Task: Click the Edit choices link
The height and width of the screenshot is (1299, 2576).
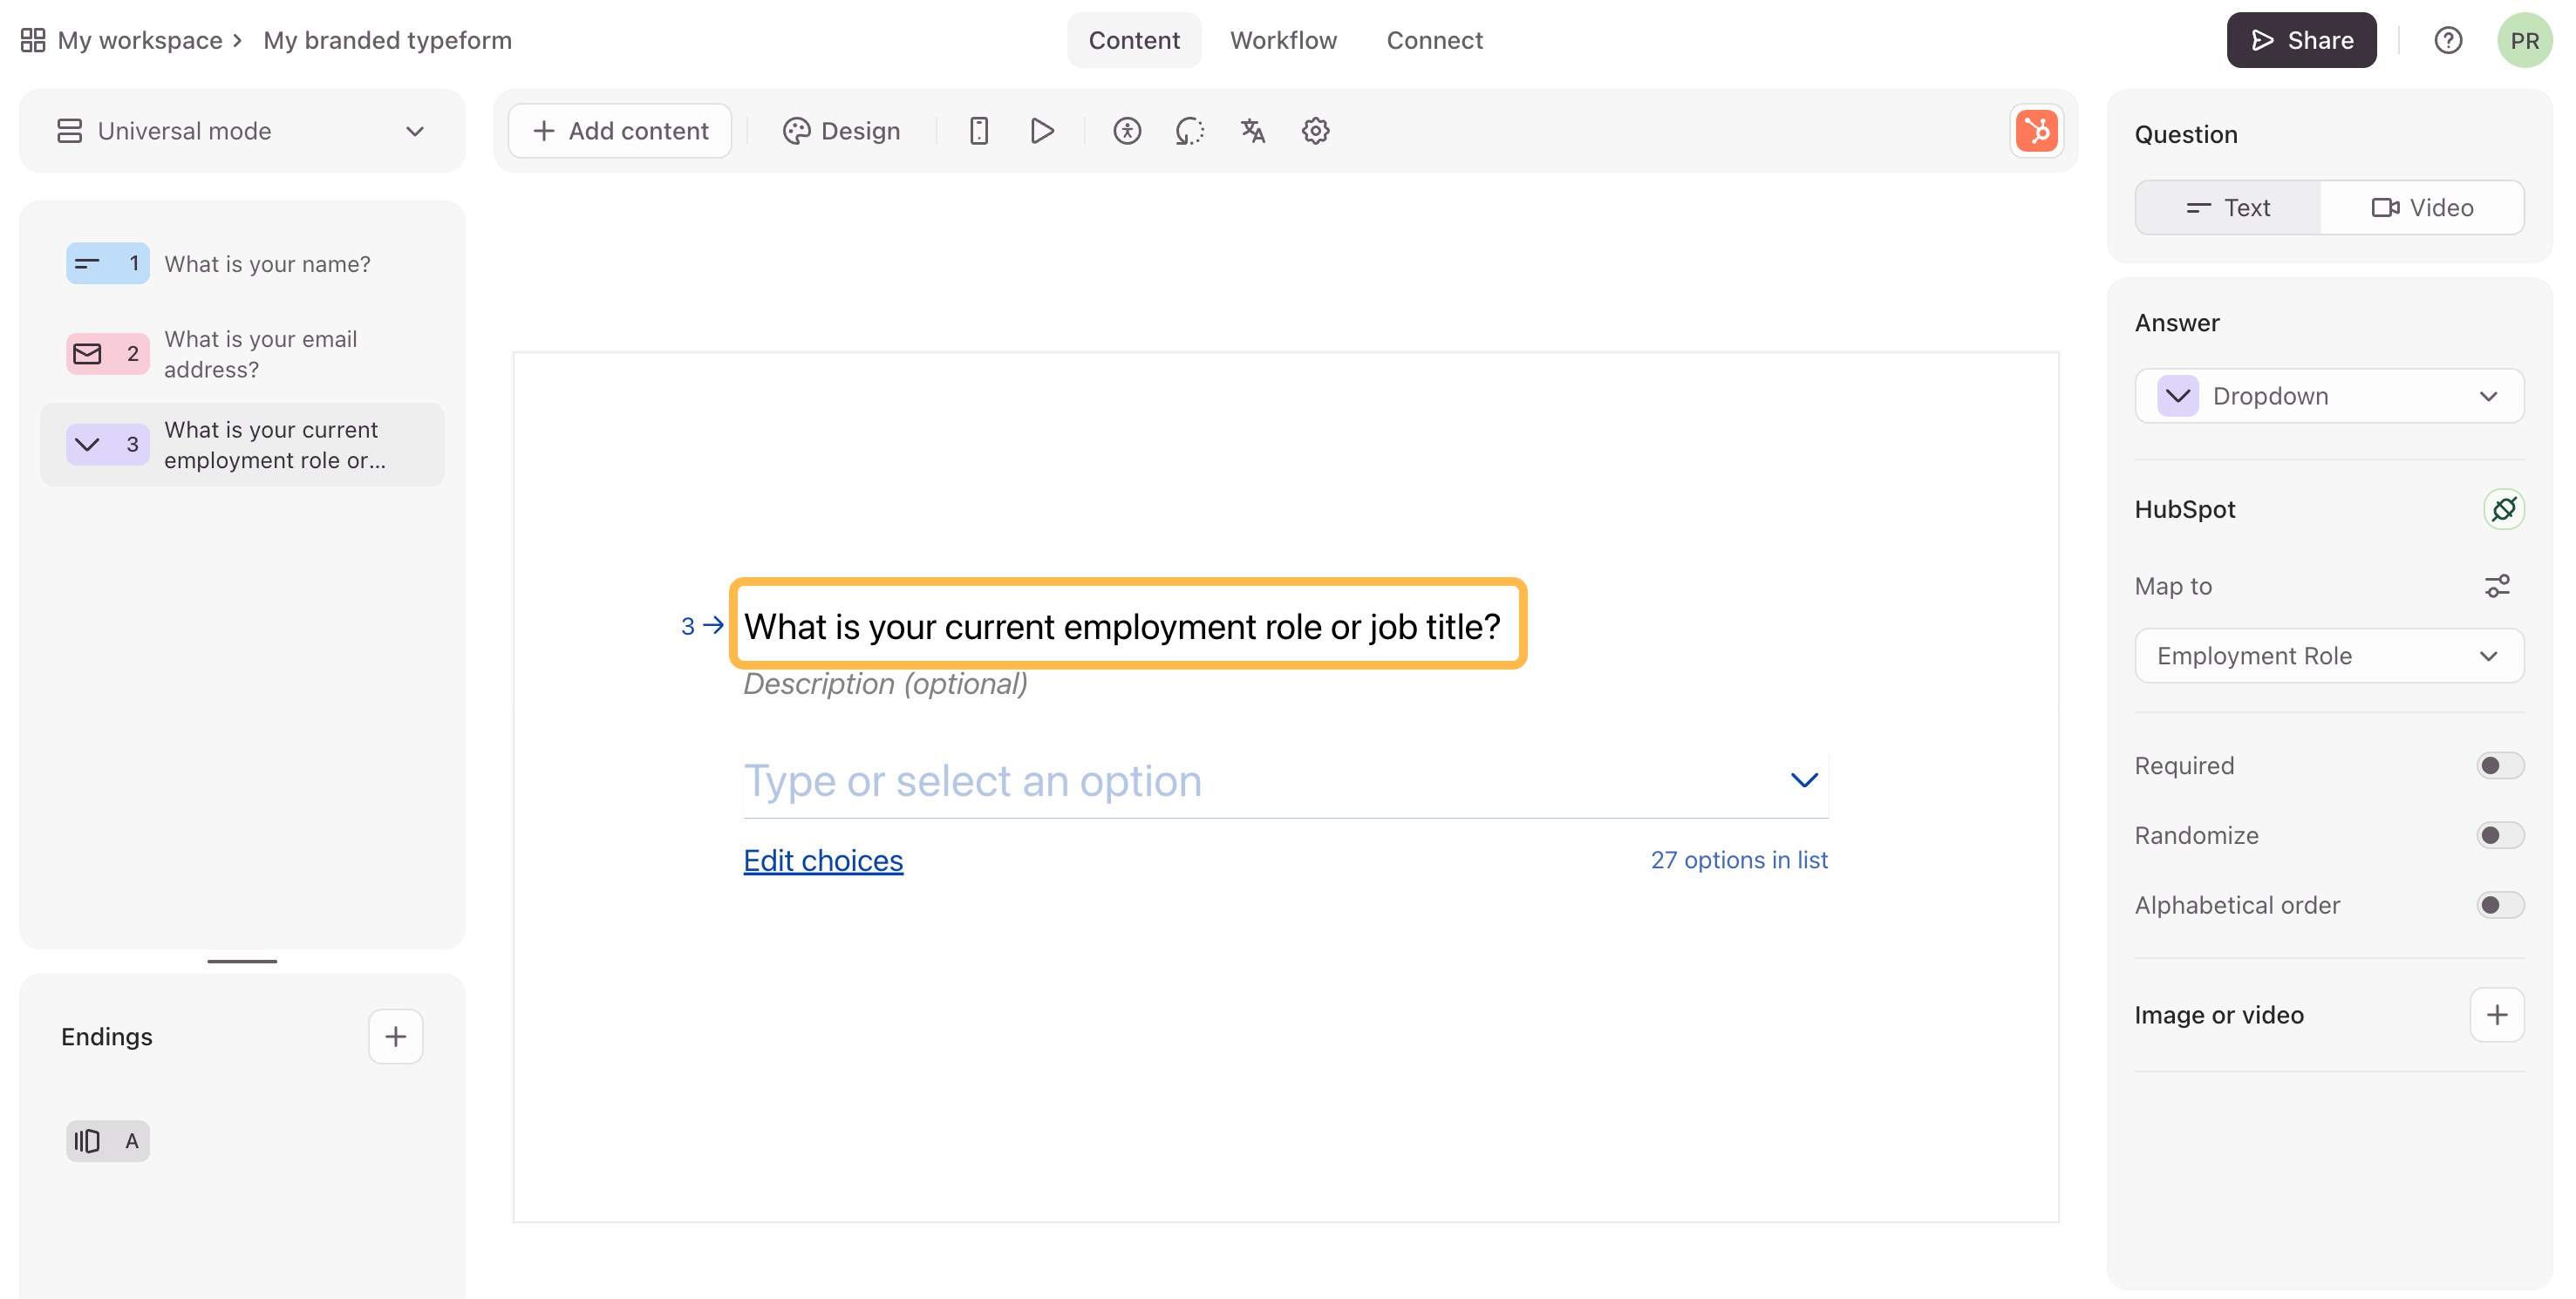Action: [823, 861]
